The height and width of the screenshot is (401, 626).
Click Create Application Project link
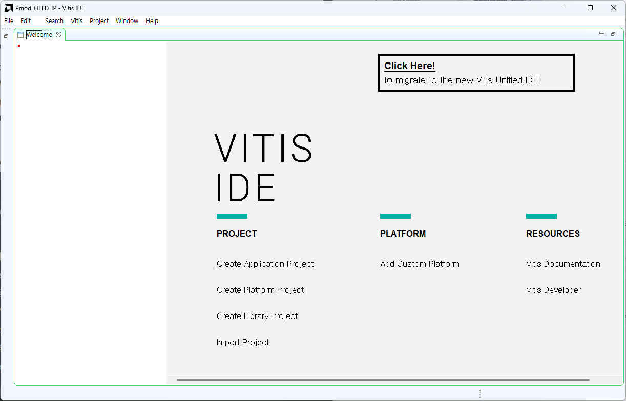click(x=265, y=264)
